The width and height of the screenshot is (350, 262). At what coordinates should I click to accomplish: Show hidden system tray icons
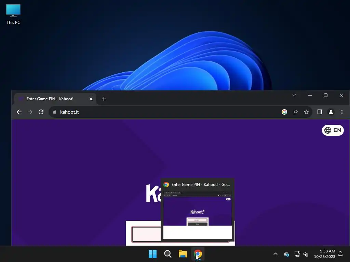point(275,254)
